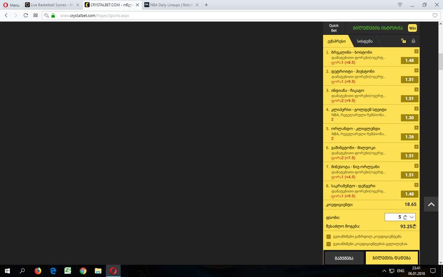
Task: Click the 1.51 odds on row 3
Action: coord(409,99)
